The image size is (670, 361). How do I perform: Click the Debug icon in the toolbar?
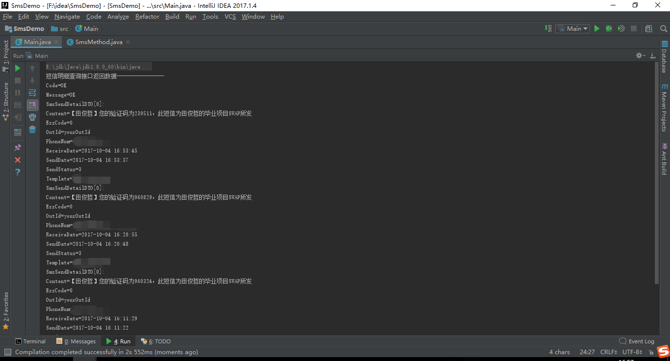coord(609,28)
